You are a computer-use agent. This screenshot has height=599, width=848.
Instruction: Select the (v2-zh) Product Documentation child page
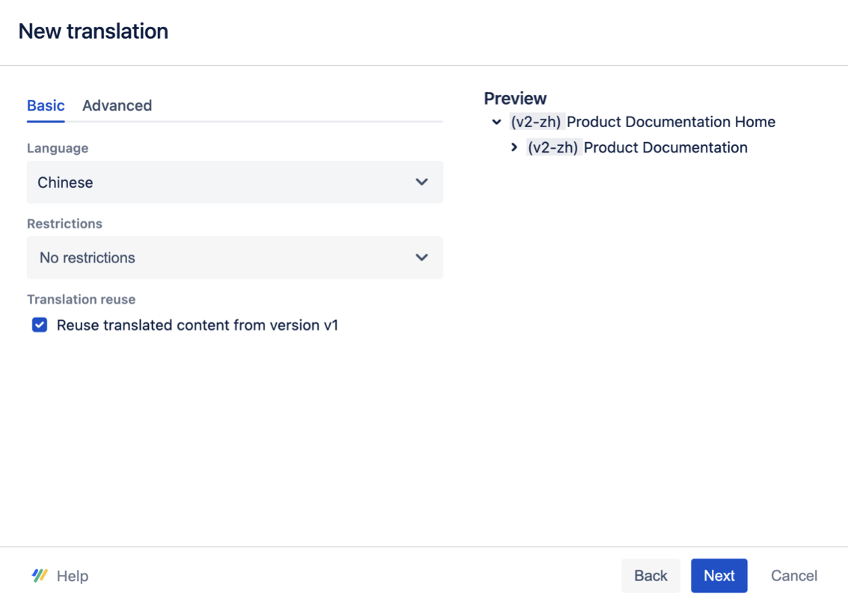(x=637, y=147)
